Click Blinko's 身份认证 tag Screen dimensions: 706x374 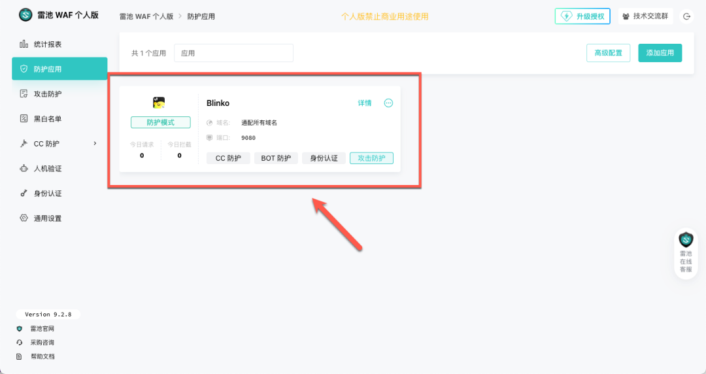324,158
